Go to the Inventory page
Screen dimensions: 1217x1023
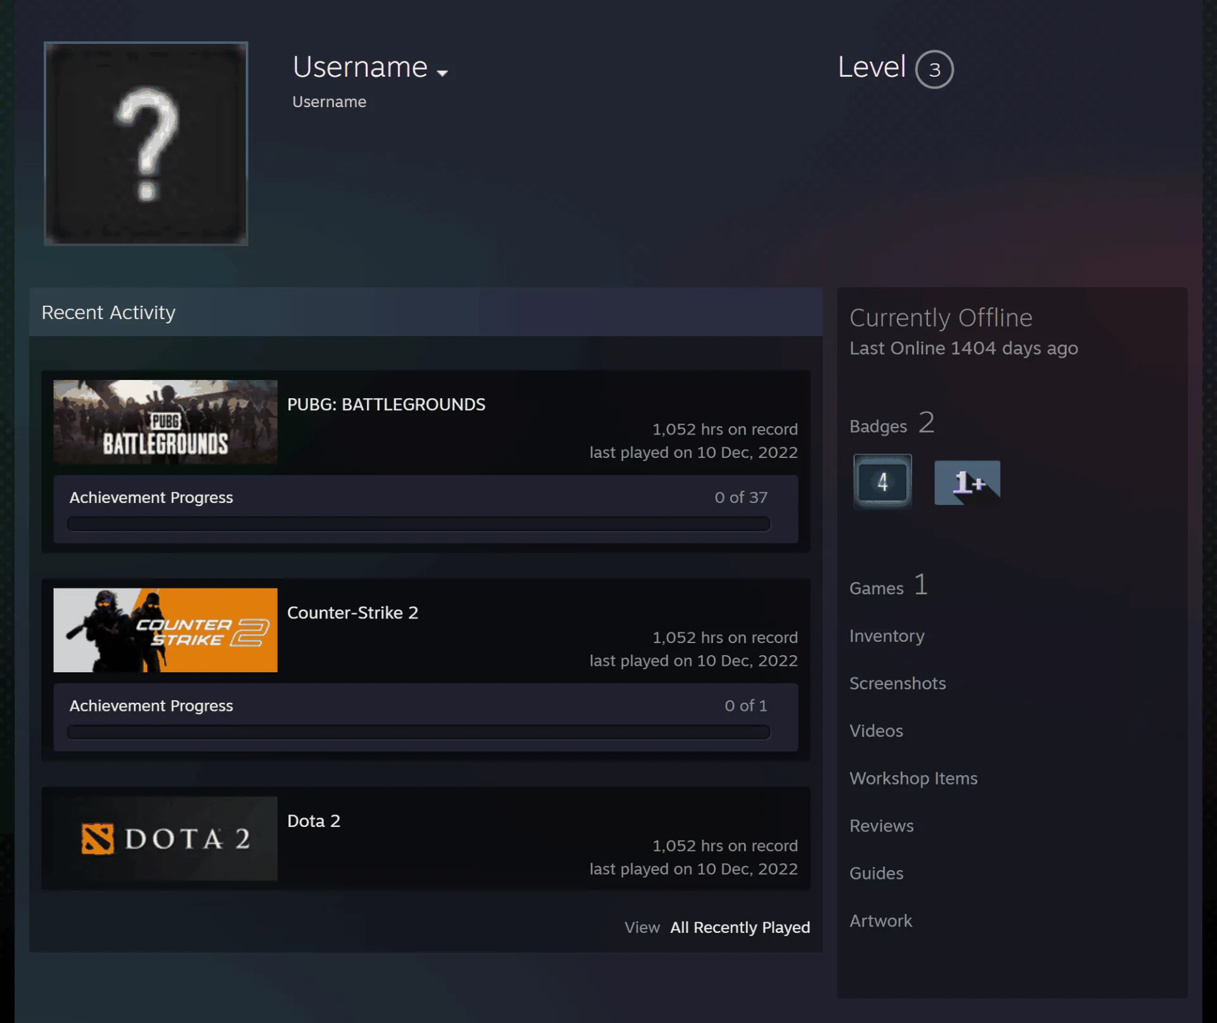tap(887, 635)
